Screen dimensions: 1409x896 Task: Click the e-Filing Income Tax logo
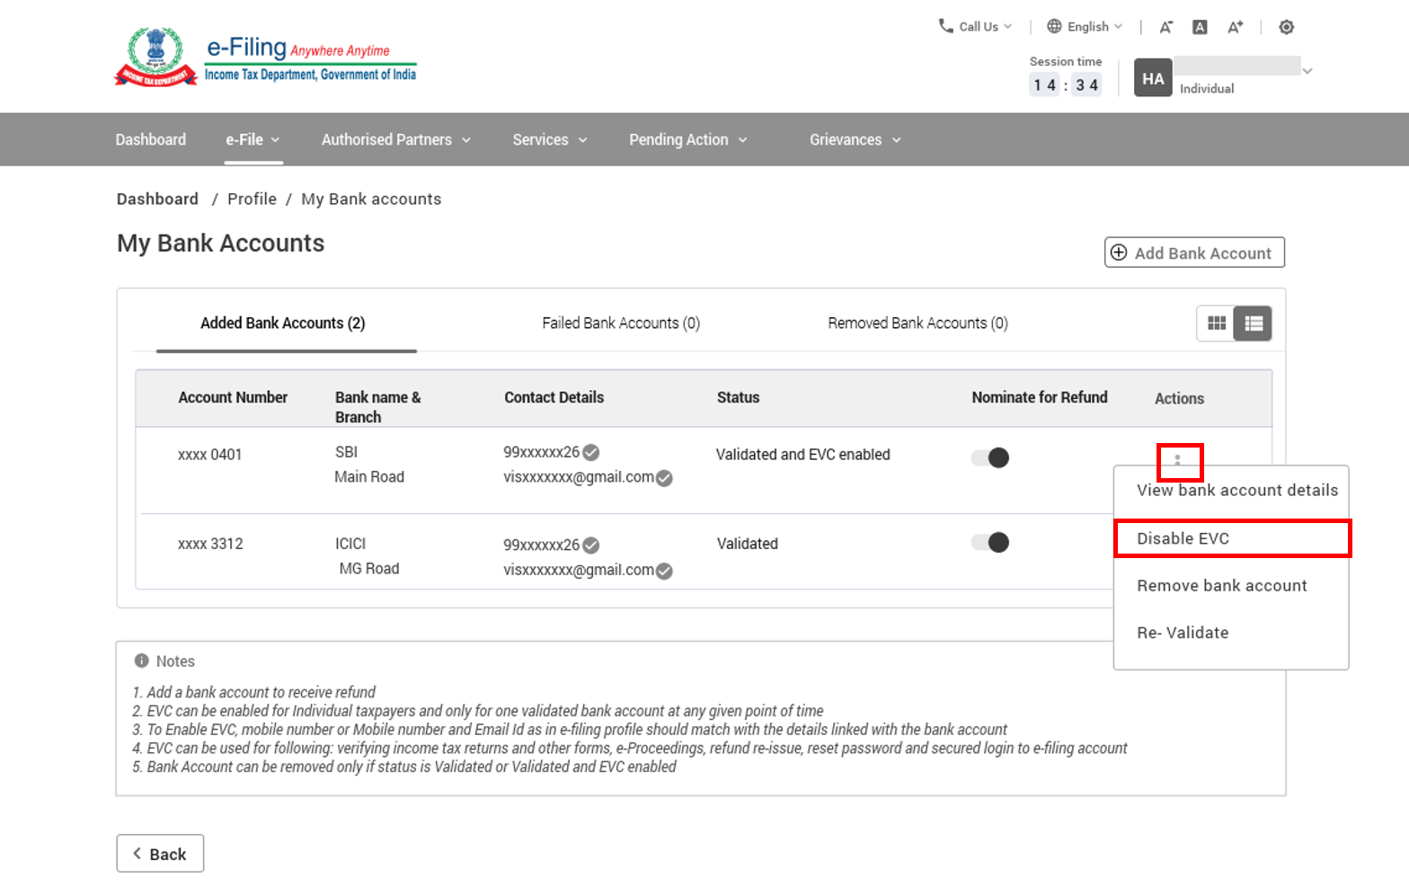pyautogui.click(x=266, y=58)
